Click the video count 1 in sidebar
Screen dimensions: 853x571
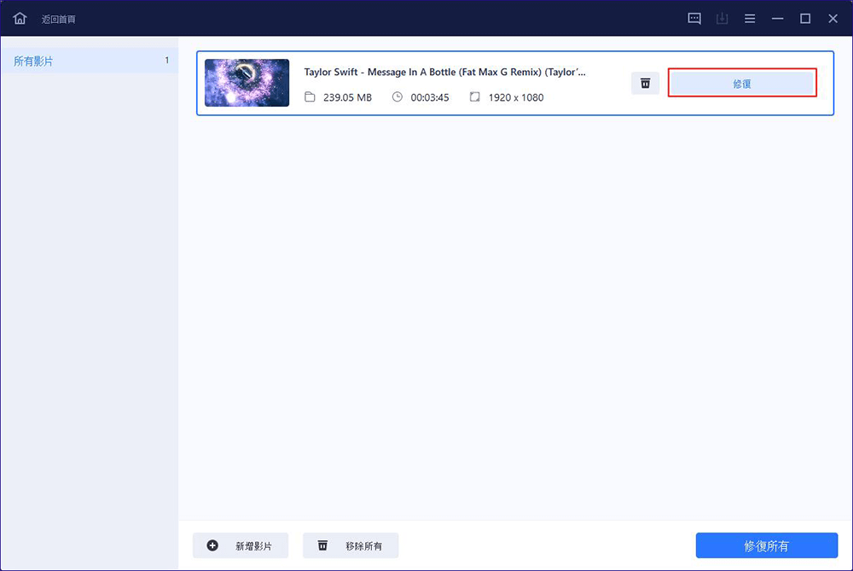[x=166, y=61]
